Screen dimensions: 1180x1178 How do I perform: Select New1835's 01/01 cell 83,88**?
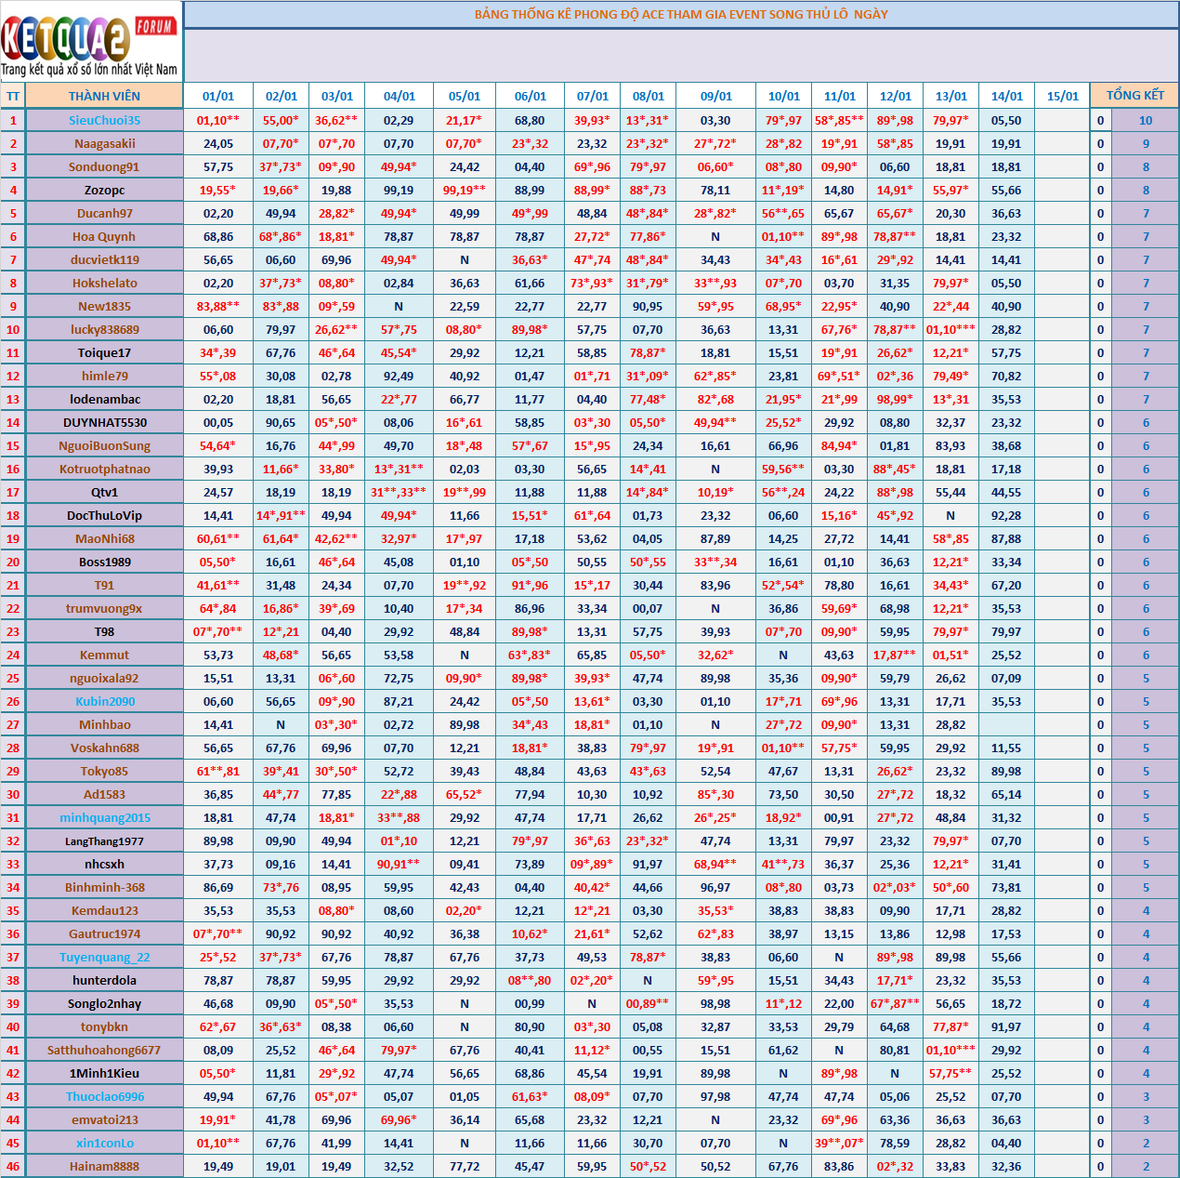click(218, 306)
